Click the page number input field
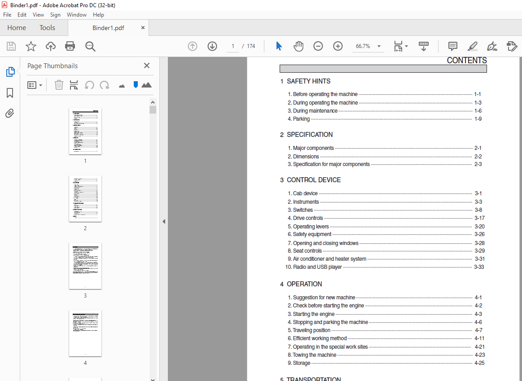Viewport: 522px width, 381px height. click(232, 46)
